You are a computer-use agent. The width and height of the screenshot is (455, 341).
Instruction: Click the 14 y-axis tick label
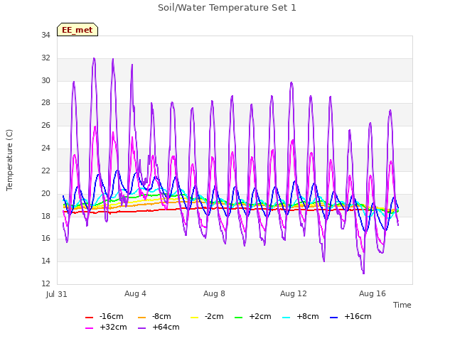point(45,261)
